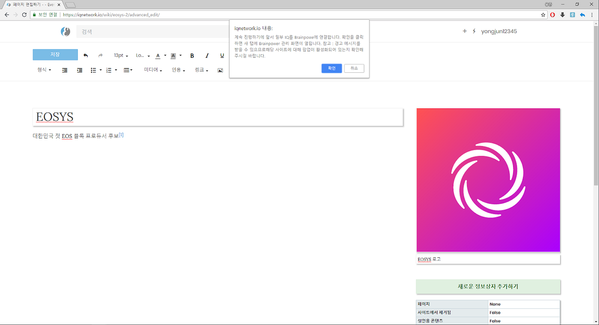The width and height of the screenshot is (599, 325).
Task: Toggle underline formatting
Action: pyautogui.click(x=222, y=55)
